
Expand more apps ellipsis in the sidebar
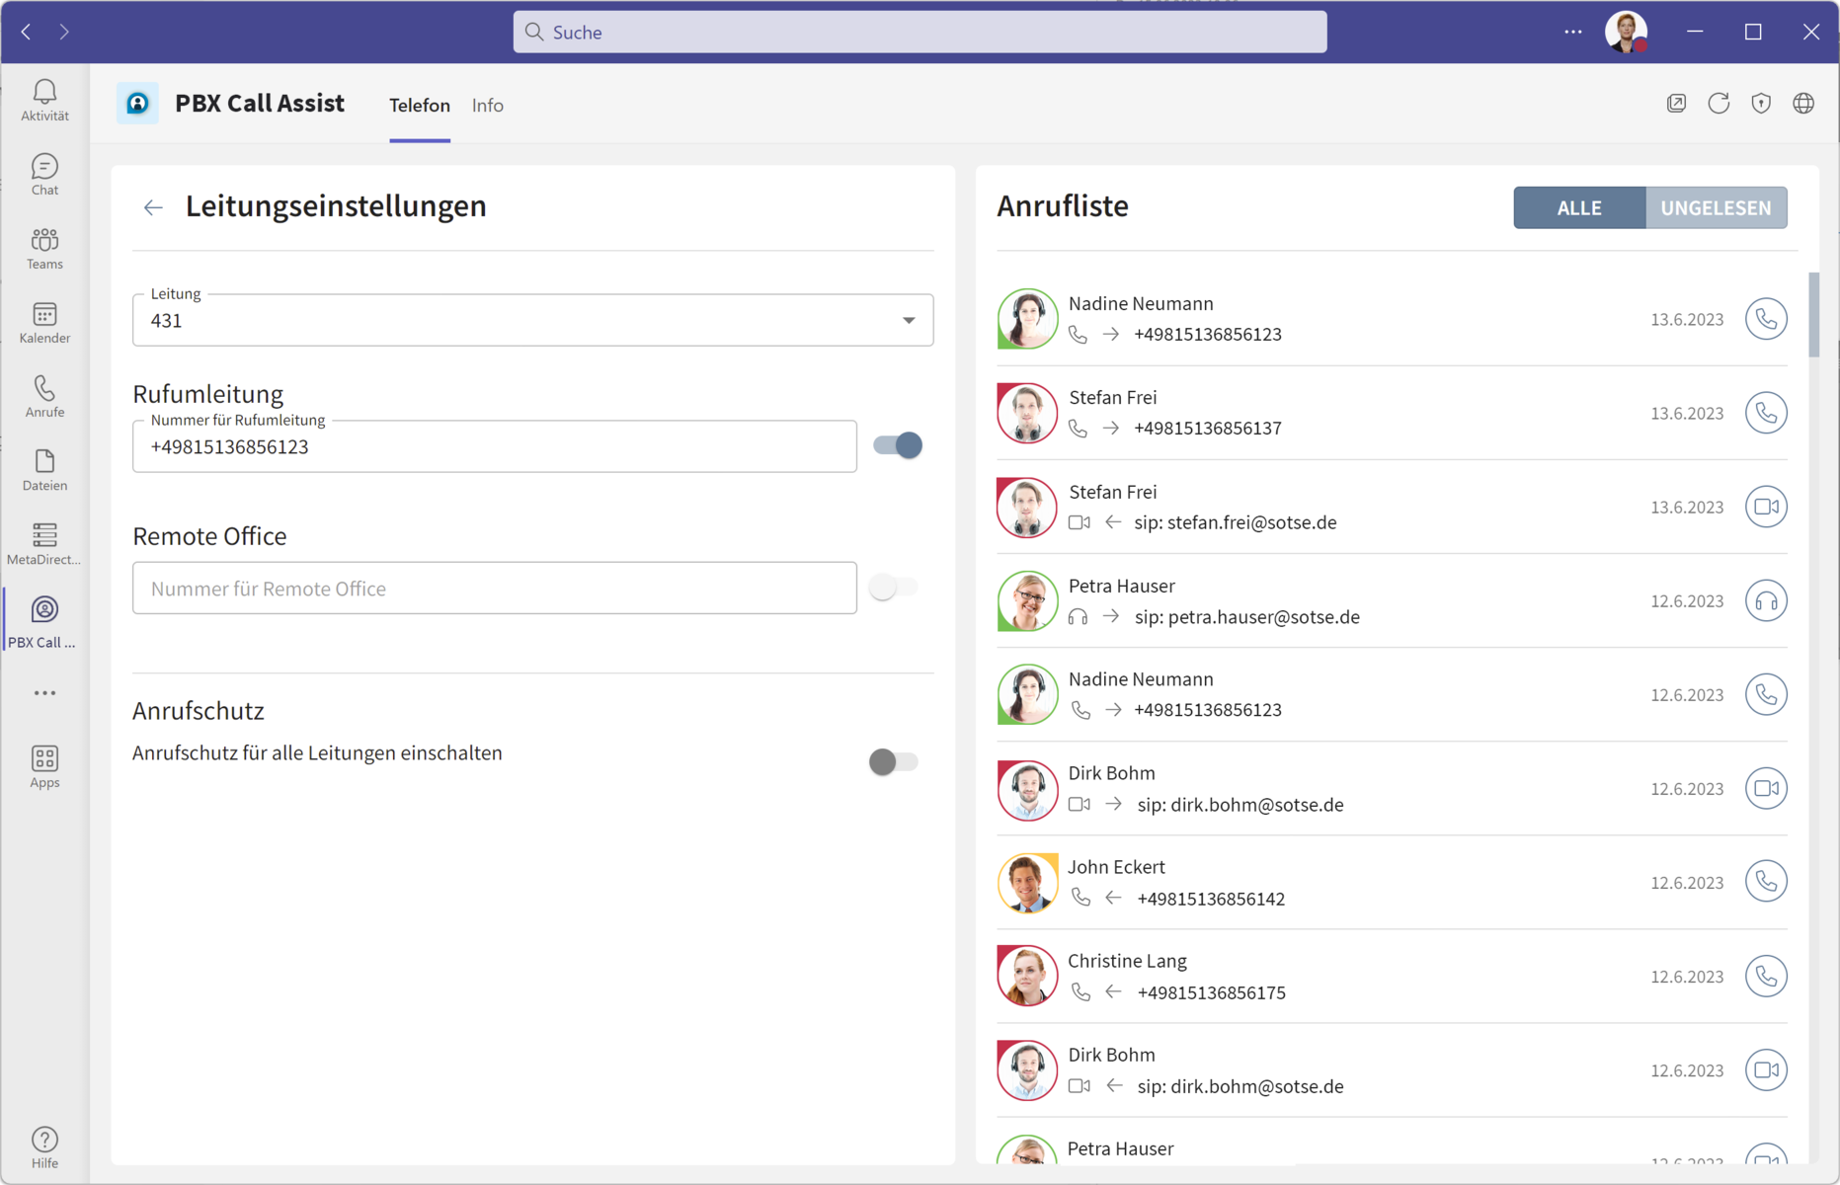tap(44, 693)
